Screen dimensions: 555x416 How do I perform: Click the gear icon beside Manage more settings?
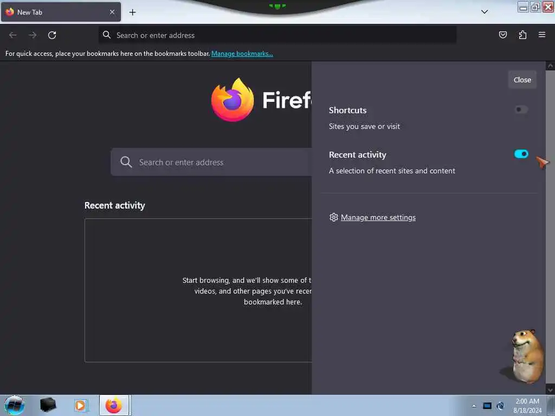click(333, 217)
